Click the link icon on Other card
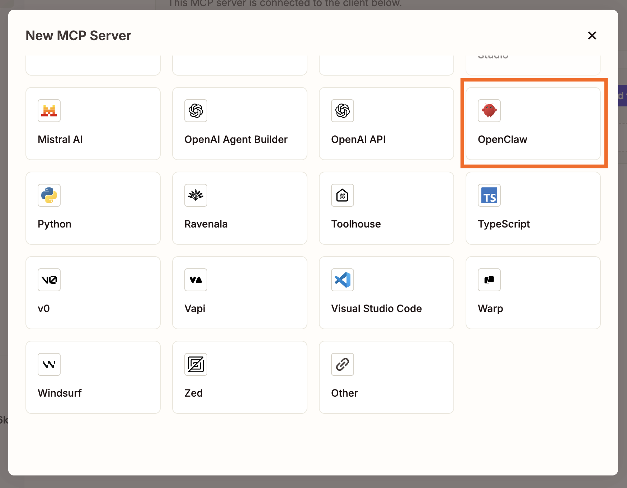 coord(342,364)
